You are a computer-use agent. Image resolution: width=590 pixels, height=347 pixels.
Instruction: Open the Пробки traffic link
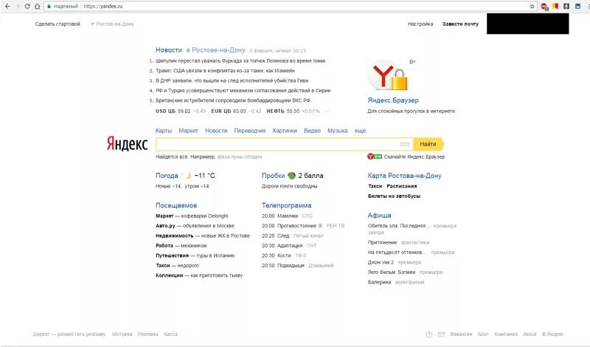pyautogui.click(x=273, y=176)
